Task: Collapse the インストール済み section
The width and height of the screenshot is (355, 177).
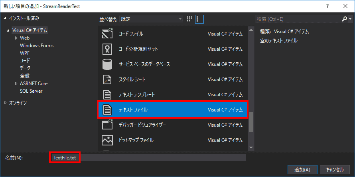Action: pyautogui.click(x=5, y=18)
